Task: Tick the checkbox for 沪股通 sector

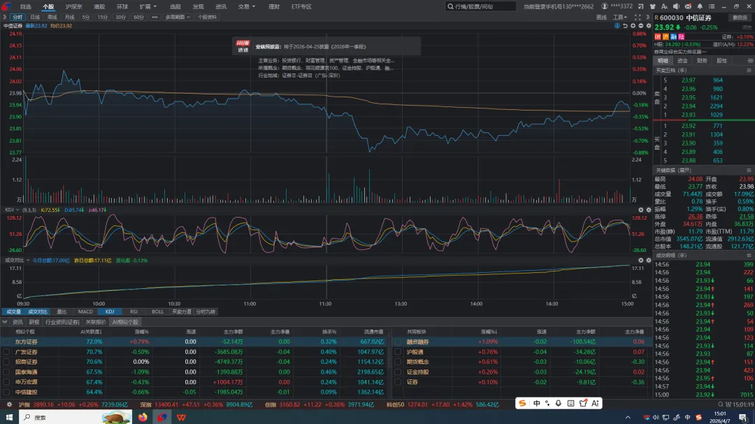Action: (x=398, y=352)
